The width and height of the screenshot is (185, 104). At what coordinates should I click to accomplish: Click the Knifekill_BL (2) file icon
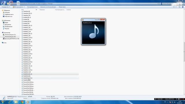click(22, 17)
